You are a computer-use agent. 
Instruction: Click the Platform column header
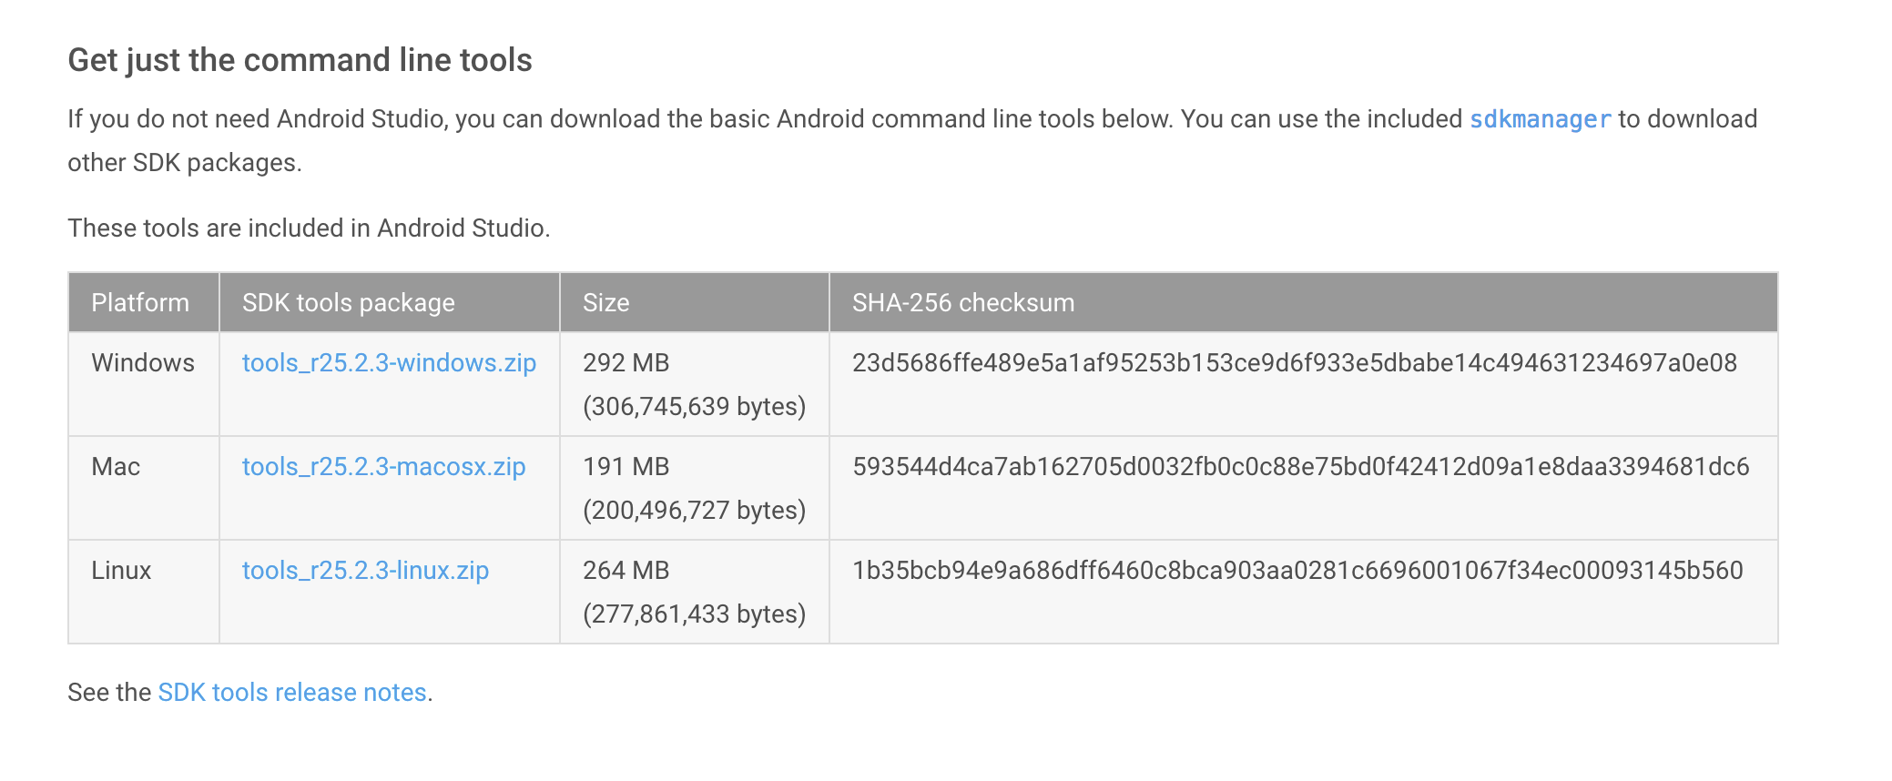(x=140, y=303)
